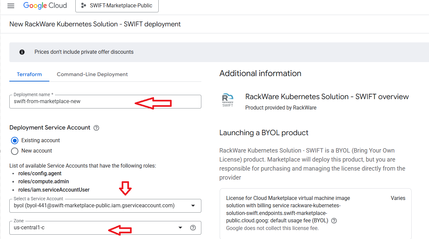Click Product provided by RackWare text
429x239 pixels.
pyautogui.click(x=281, y=107)
